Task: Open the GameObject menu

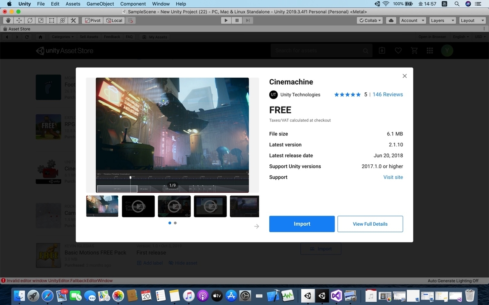Action: pos(100,4)
